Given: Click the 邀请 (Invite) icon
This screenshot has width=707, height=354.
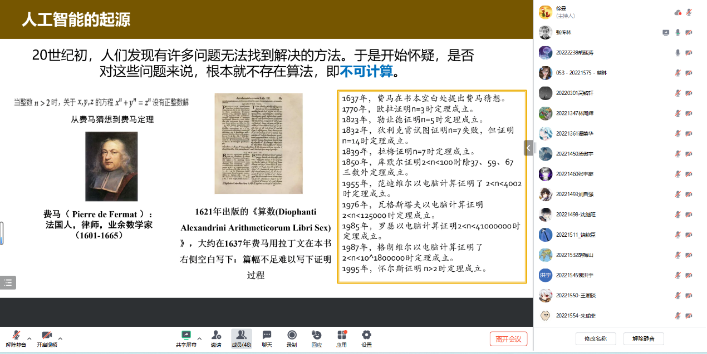Looking at the screenshot, I should [x=216, y=336].
